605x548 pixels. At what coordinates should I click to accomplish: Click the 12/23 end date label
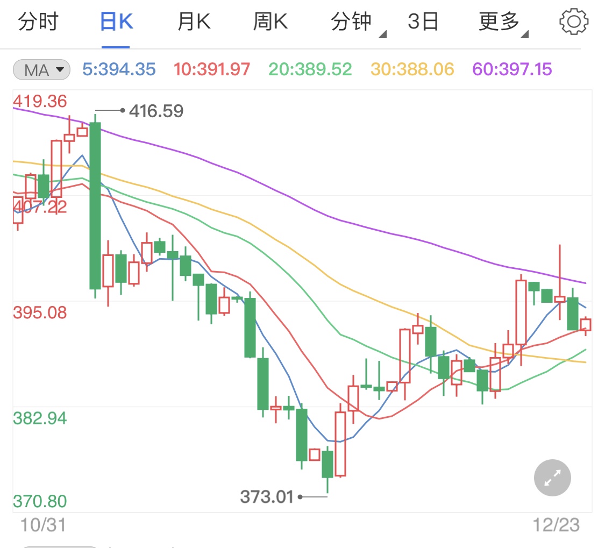click(556, 525)
